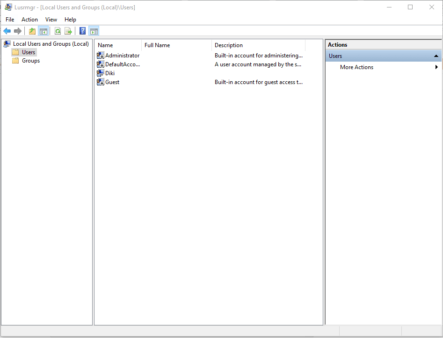
Task: Select the Diki user name
Action: pos(110,73)
